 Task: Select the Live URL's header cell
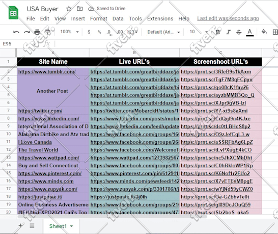134,62
